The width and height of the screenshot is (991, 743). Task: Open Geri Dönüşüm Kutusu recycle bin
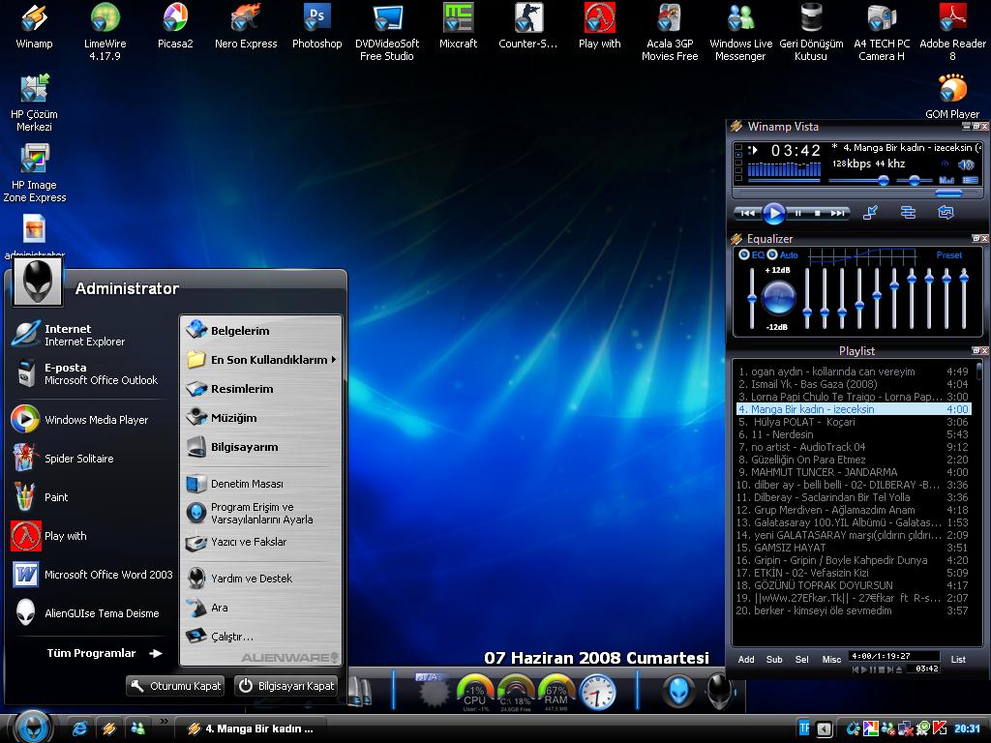[x=811, y=32]
